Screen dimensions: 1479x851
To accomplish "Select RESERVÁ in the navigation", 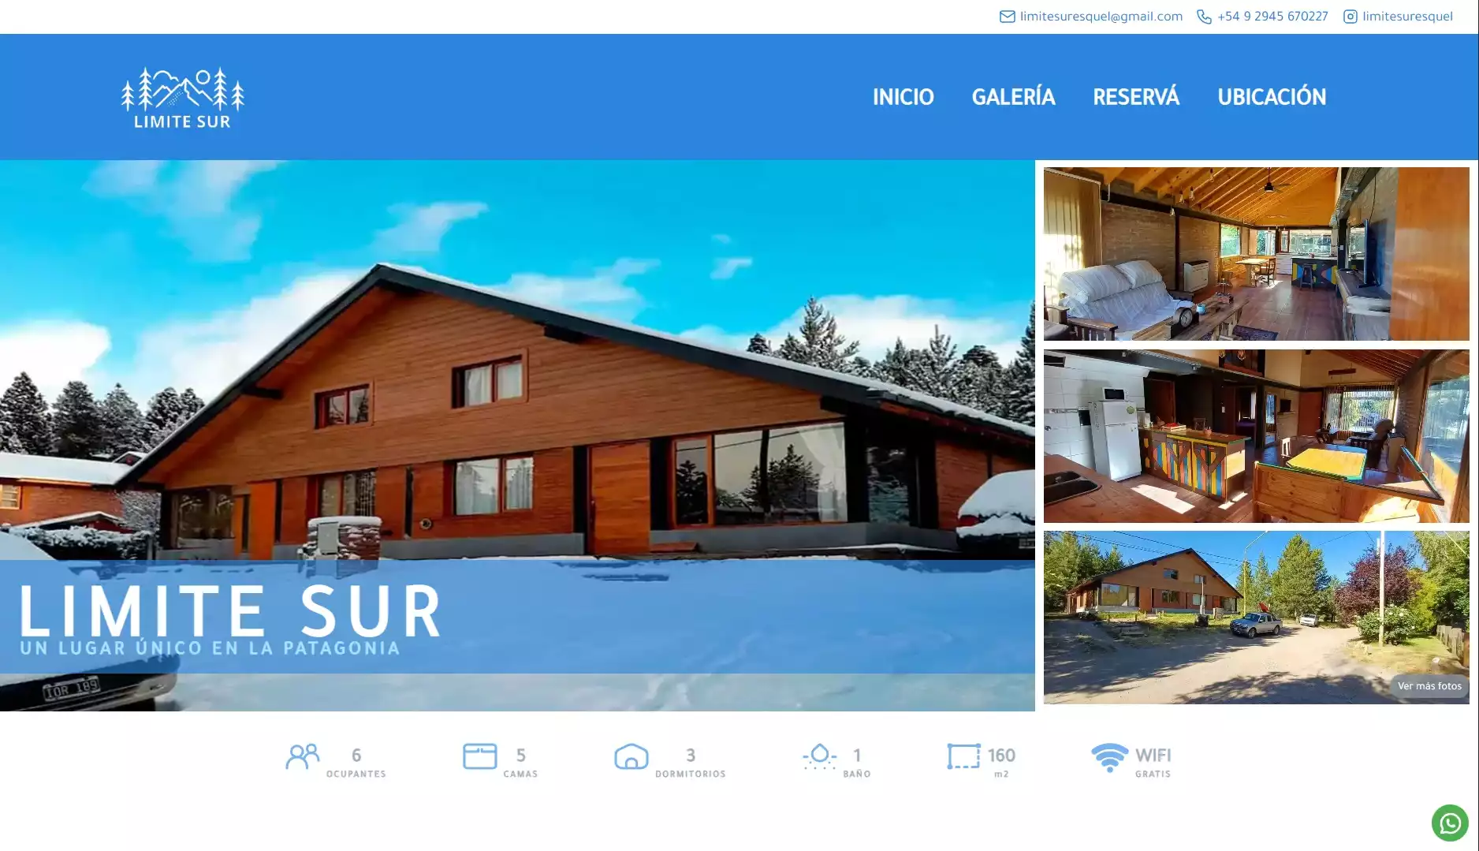I will pyautogui.click(x=1136, y=97).
